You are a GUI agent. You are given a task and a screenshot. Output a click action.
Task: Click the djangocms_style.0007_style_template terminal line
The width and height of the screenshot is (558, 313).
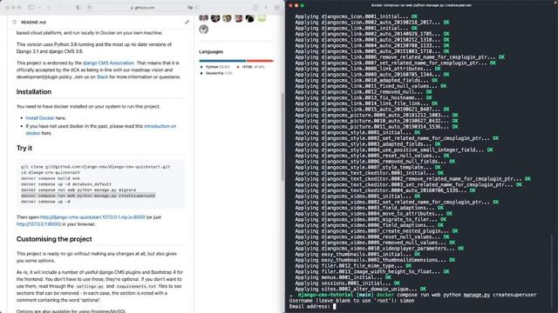click(x=368, y=167)
